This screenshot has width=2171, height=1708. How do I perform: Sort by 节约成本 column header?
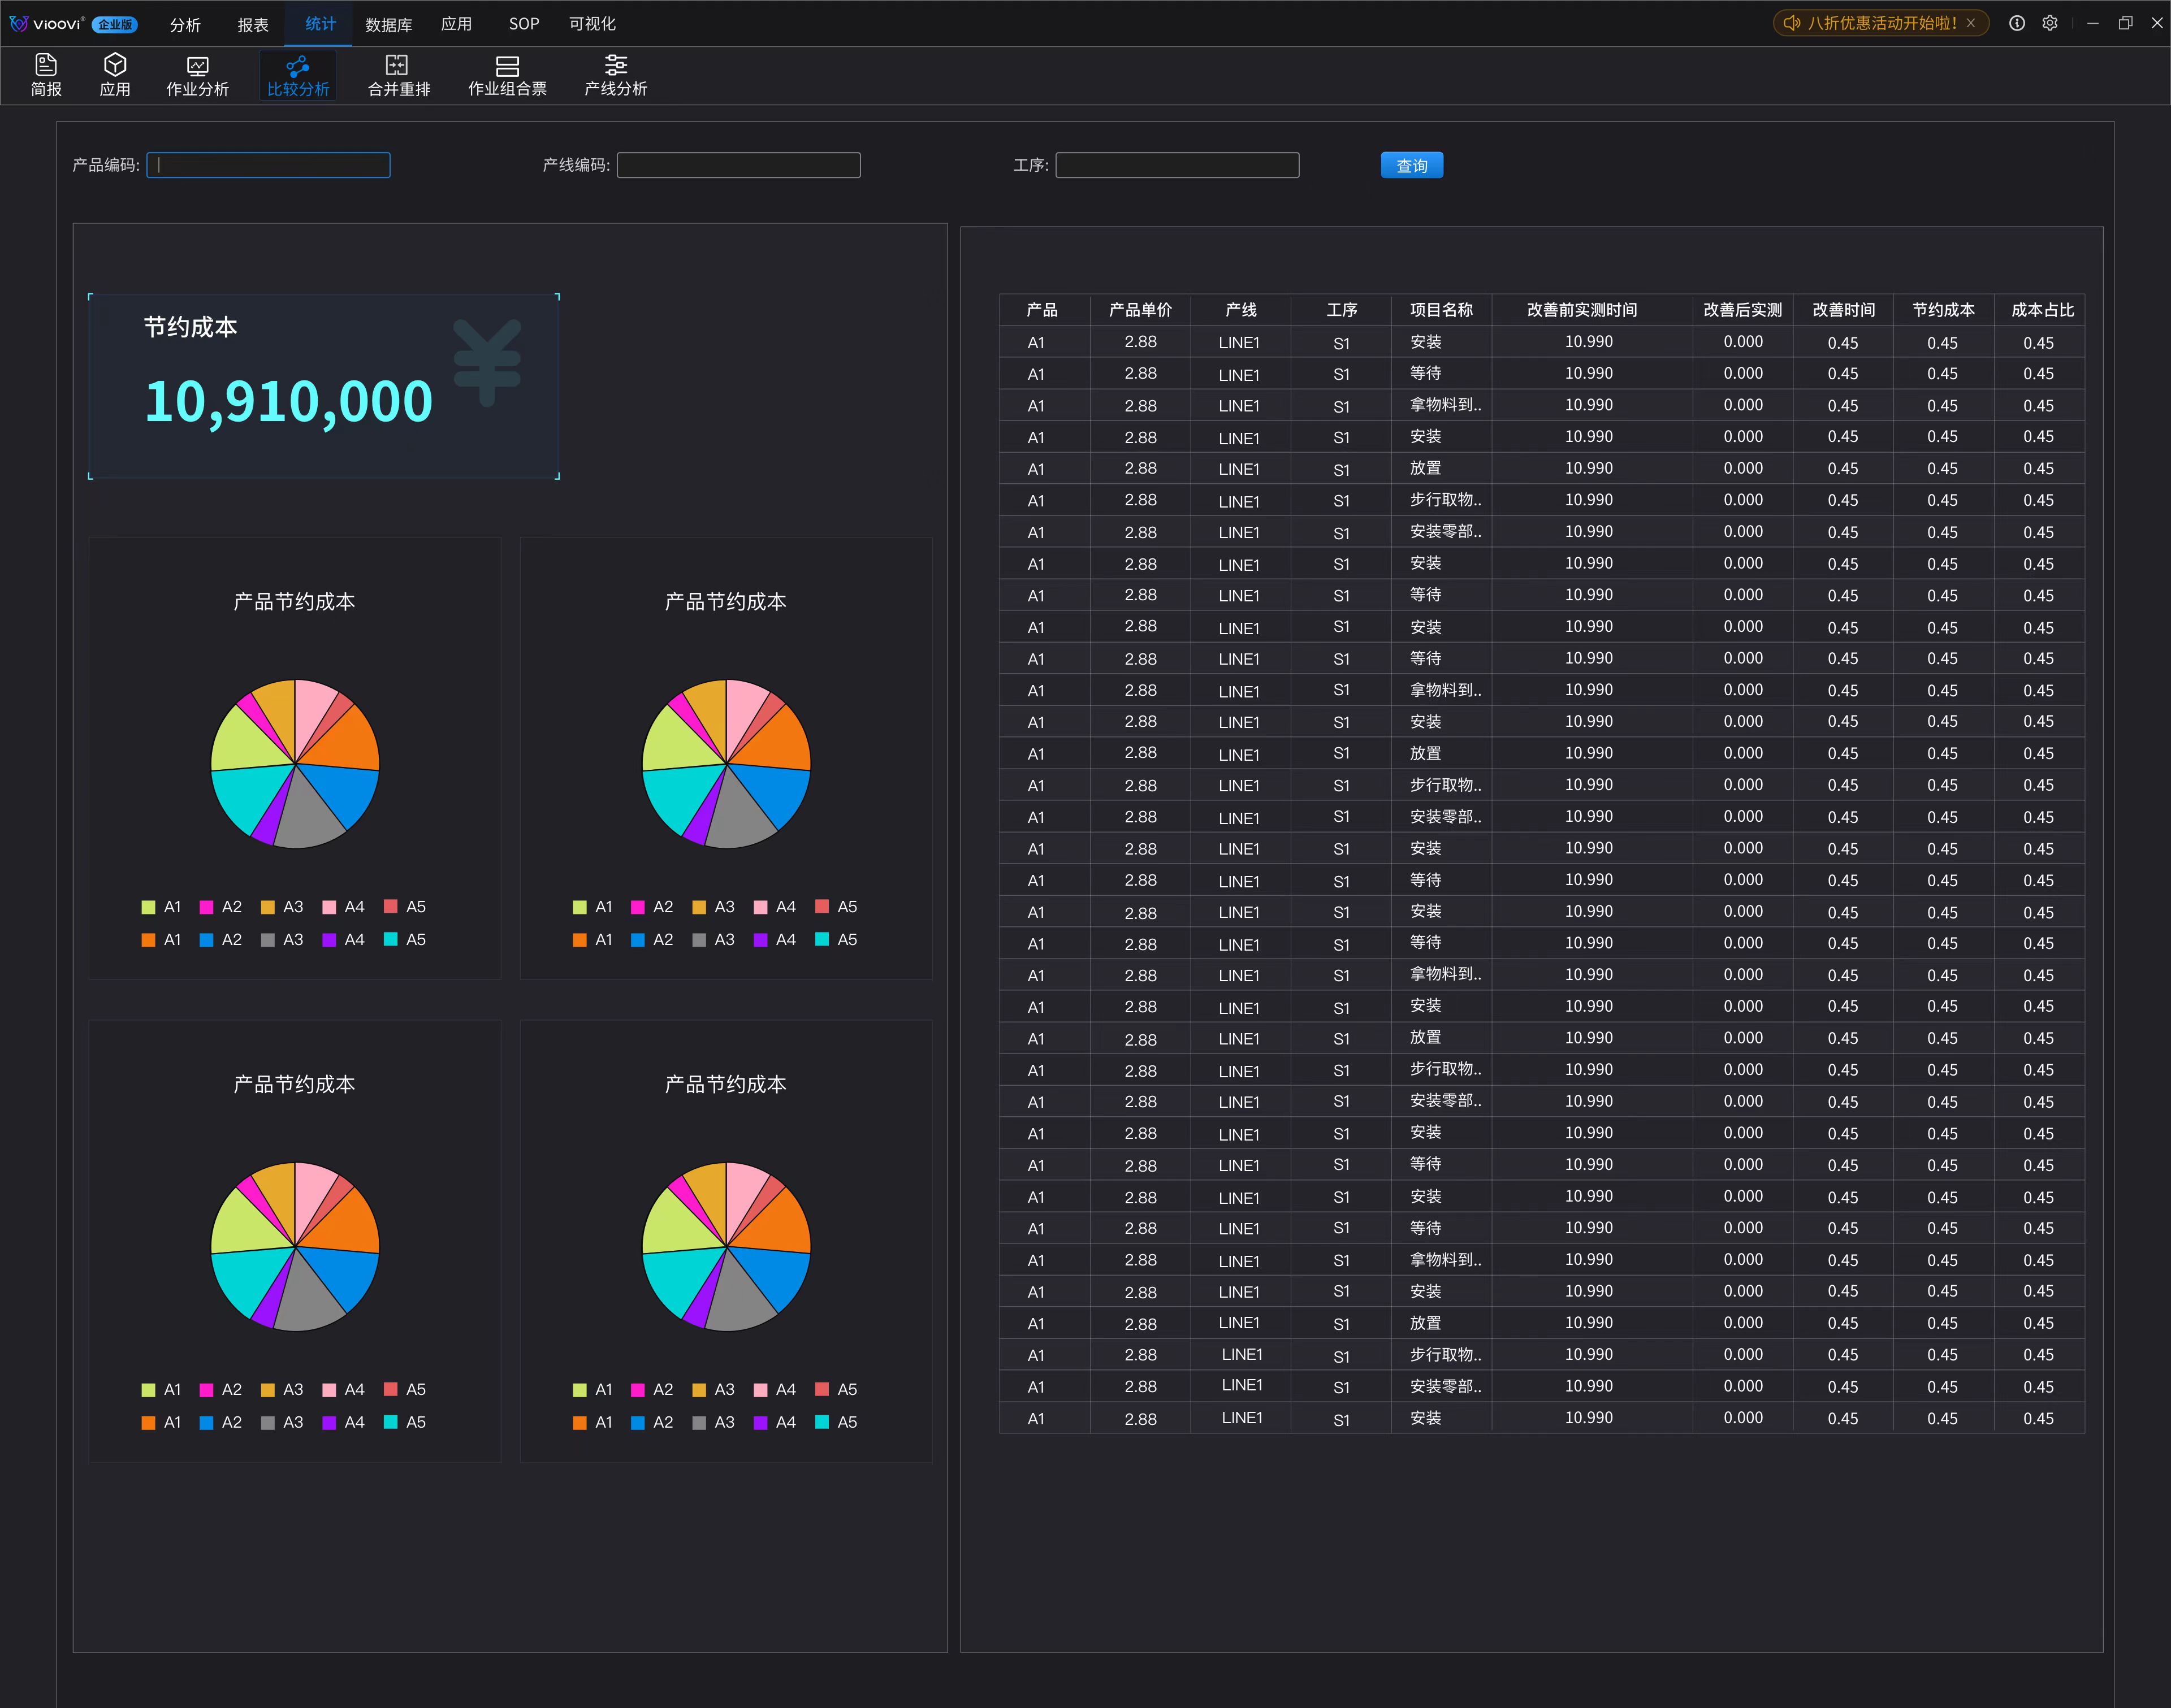click(x=1944, y=310)
